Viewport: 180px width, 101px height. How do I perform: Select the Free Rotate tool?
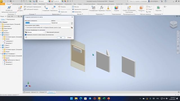31,9
